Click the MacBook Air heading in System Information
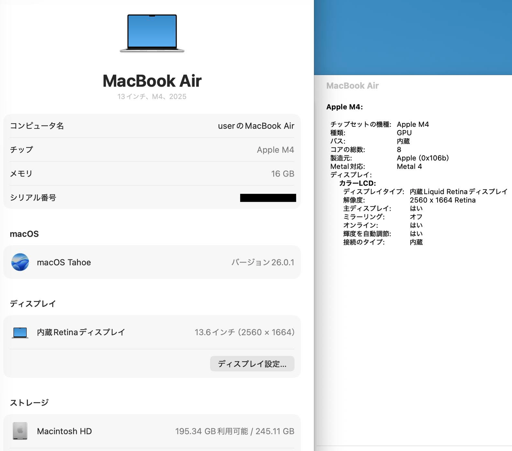The width and height of the screenshot is (512, 451). point(352,85)
